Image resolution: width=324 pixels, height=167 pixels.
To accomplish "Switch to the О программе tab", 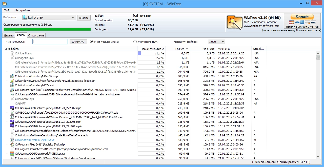I will pyautogui.click(x=36, y=35).
